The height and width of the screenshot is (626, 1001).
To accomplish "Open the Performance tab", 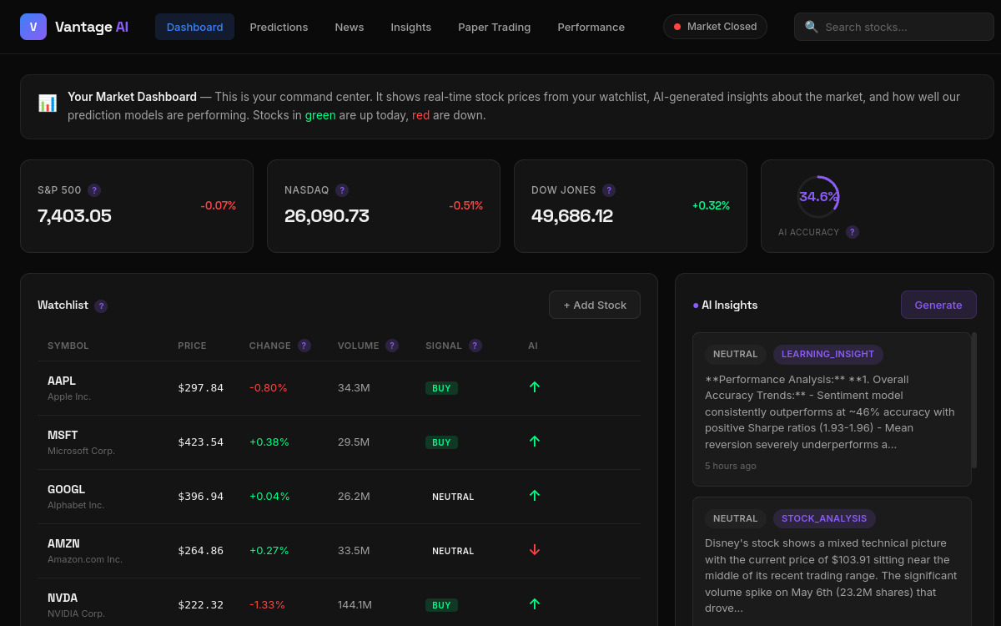I will click(591, 27).
